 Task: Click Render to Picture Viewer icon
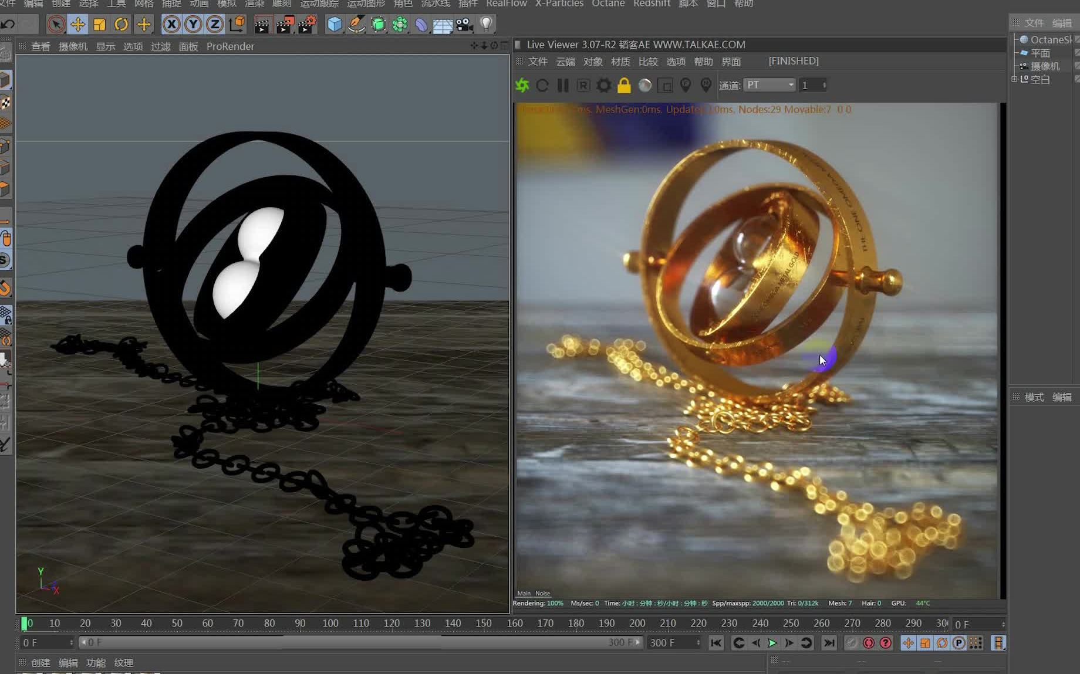pyautogui.click(x=285, y=25)
